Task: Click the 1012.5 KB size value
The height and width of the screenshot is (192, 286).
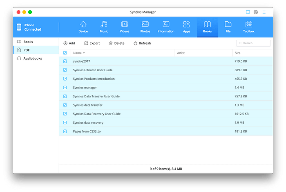Action: coord(241,114)
